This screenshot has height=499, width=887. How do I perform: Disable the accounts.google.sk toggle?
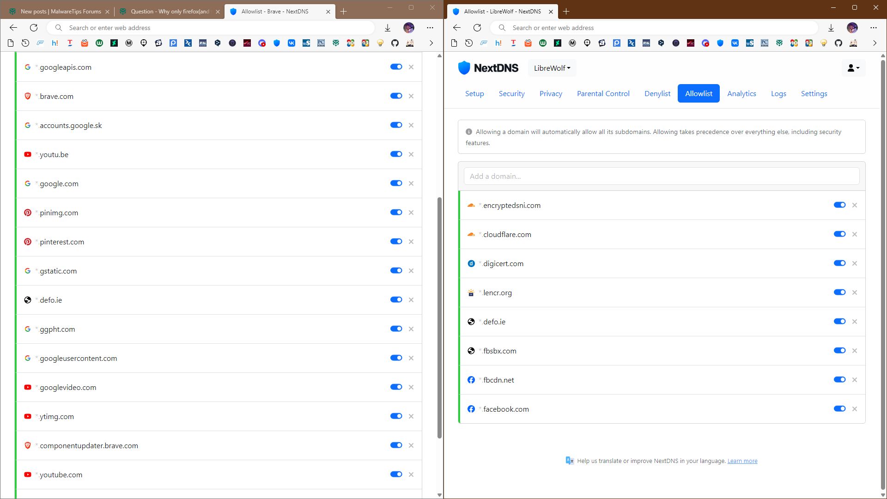click(396, 125)
